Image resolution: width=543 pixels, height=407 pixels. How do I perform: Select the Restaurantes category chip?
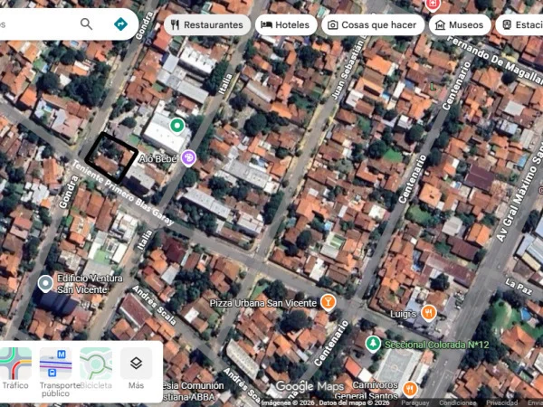206,25
